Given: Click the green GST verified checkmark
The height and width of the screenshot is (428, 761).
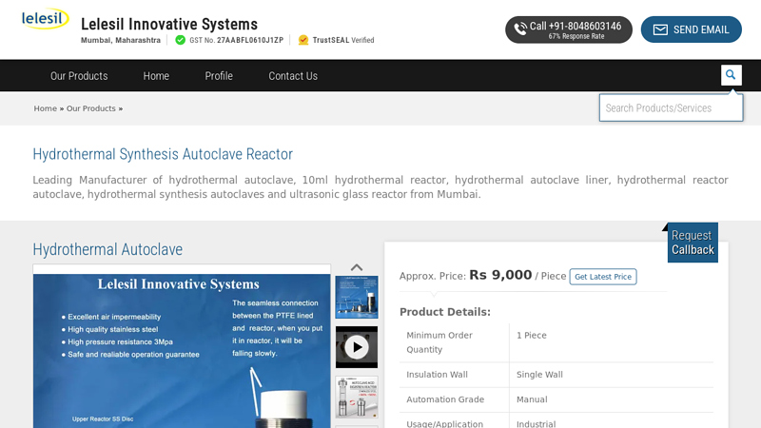Looking at the screenshot, I should click(180, 40).
